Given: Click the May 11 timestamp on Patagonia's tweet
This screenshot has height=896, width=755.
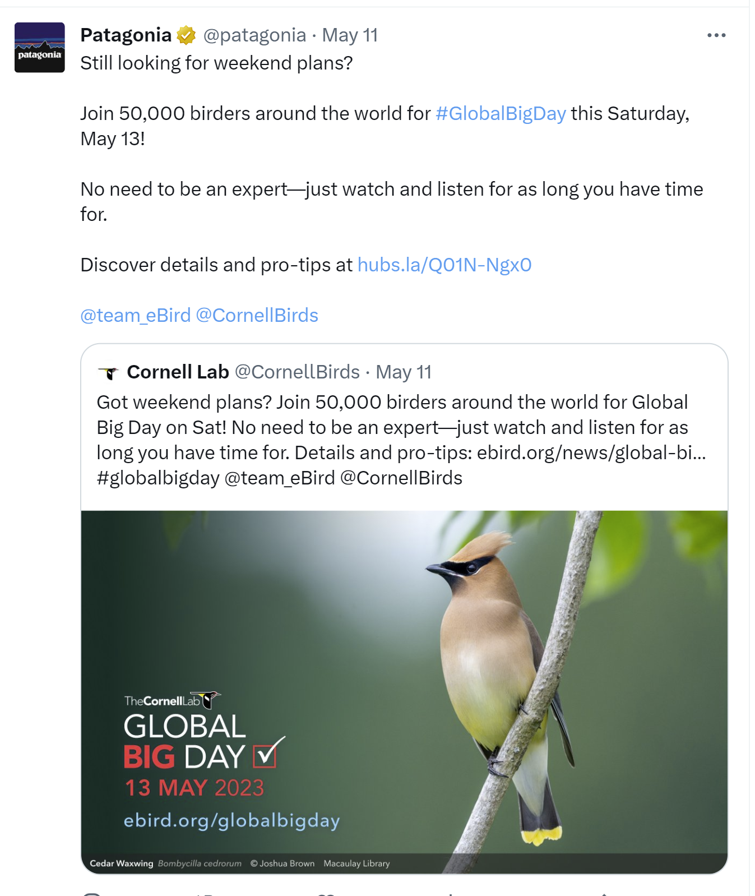Looking at the screenshot, I should [x=349, y=35].
